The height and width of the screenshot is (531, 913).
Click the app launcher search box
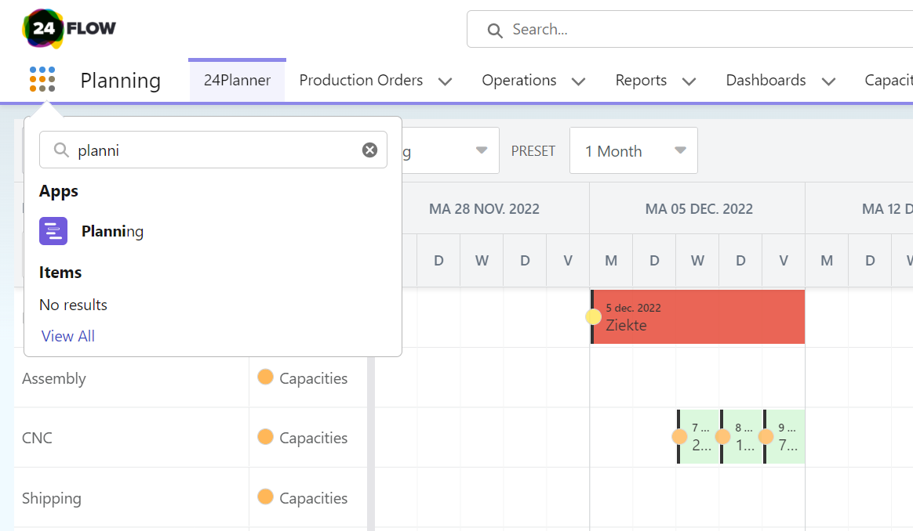point(212,150)
